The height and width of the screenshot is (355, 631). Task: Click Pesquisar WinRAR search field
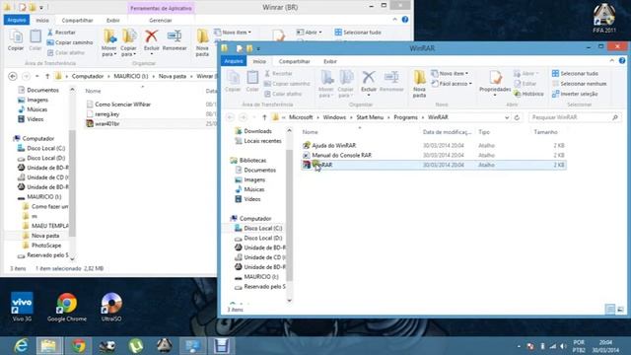(574, 117)
